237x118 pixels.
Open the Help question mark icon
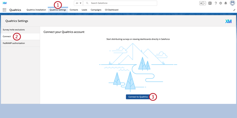point(216,3)
